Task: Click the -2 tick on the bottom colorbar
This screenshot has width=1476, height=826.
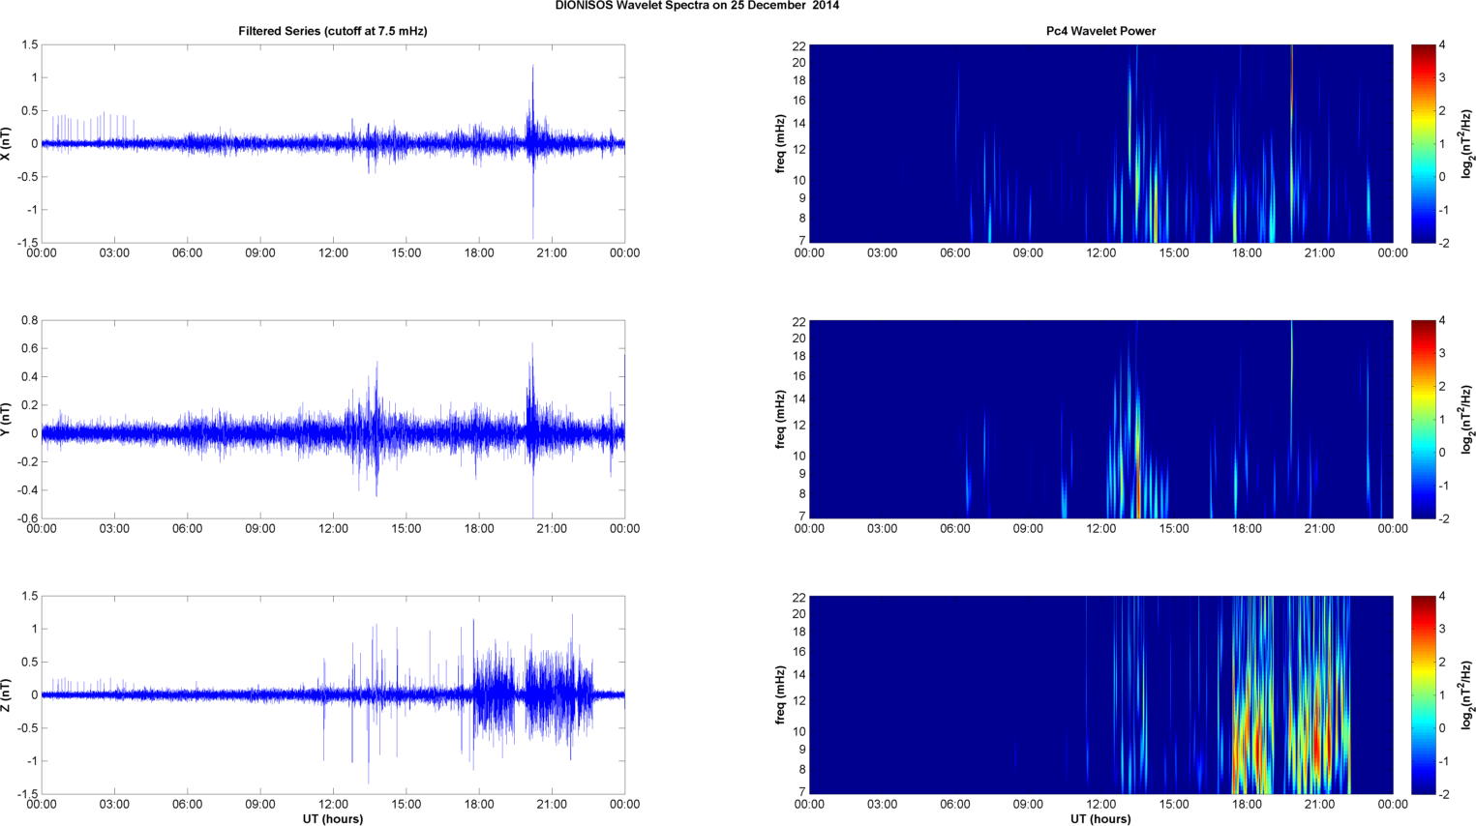Action: [x=1442, y=794]
